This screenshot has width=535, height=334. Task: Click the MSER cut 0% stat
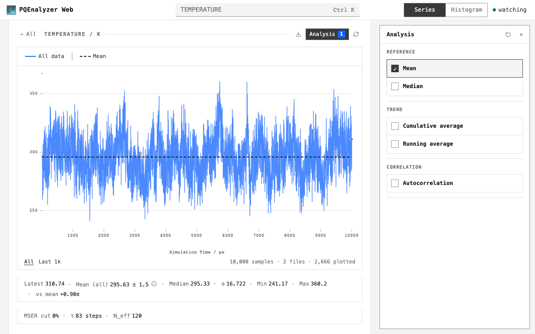coord(41,316)
